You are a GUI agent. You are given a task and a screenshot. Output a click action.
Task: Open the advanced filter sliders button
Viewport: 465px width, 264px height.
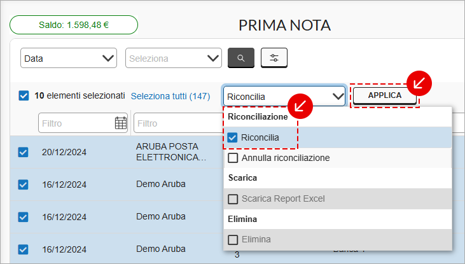point(274,58)
